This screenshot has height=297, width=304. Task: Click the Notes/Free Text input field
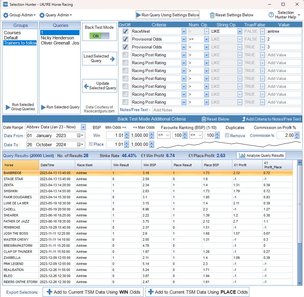pyautogui.click(x=227, y=110)
